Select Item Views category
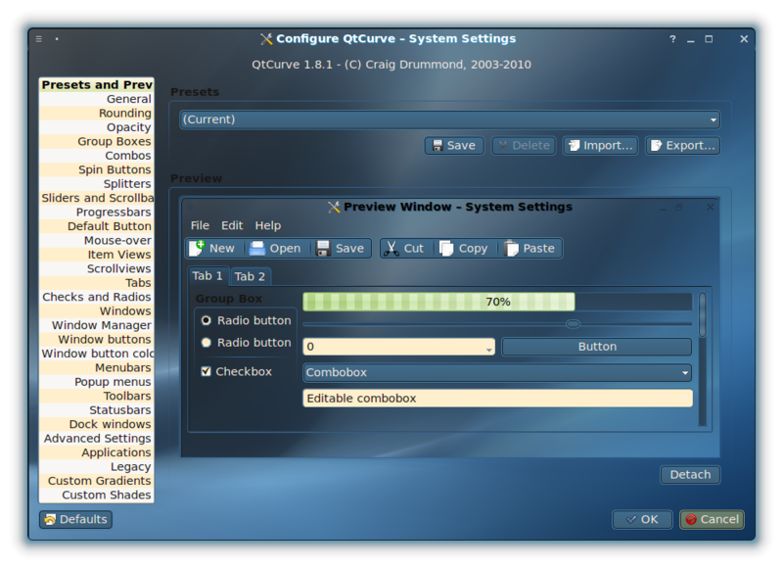Viewport: 783px width, 568px height. click(x=96, y=255)
